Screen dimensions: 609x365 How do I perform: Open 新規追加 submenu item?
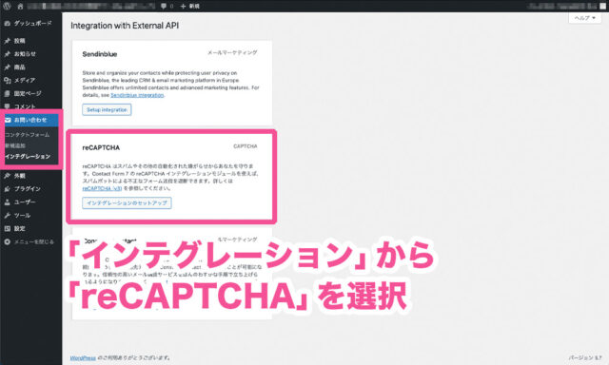click(15, 145)
